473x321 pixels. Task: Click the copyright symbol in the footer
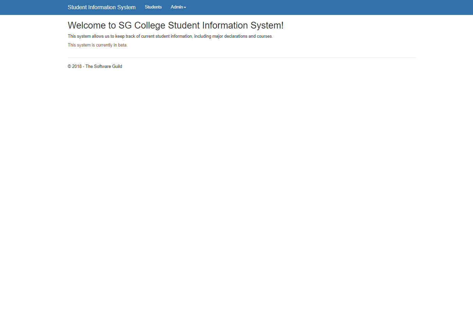click(69, 67)
